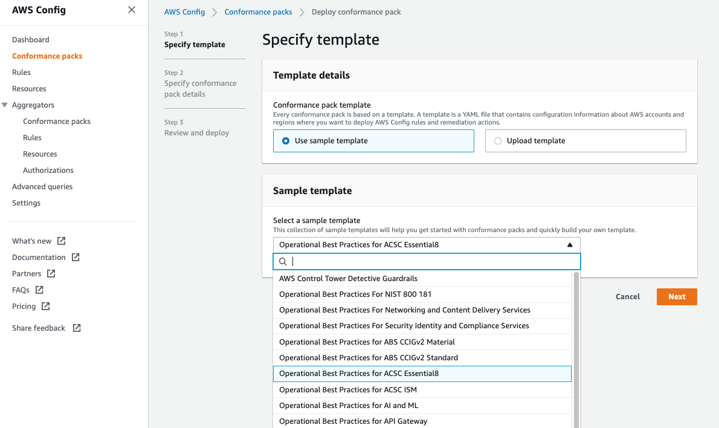The width and height of the screenshot is (719, 428).
Task: Open Rules under Aggregators
Action: 32,138
